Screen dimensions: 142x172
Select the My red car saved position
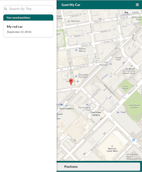point(28,29)
